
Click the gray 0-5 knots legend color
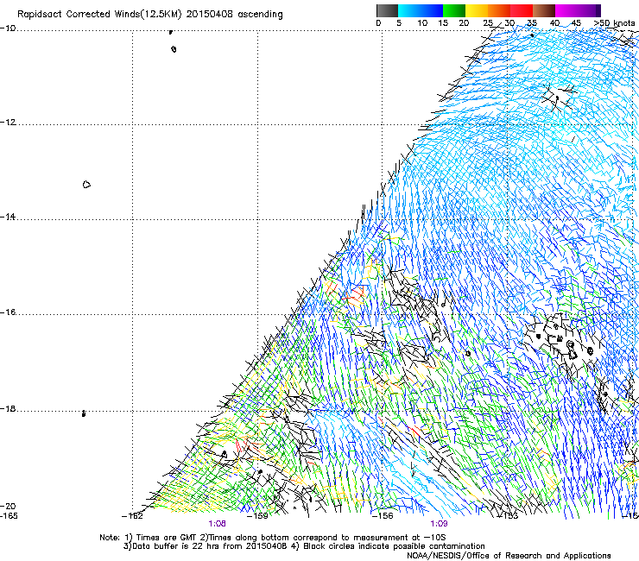coord(387,10)
